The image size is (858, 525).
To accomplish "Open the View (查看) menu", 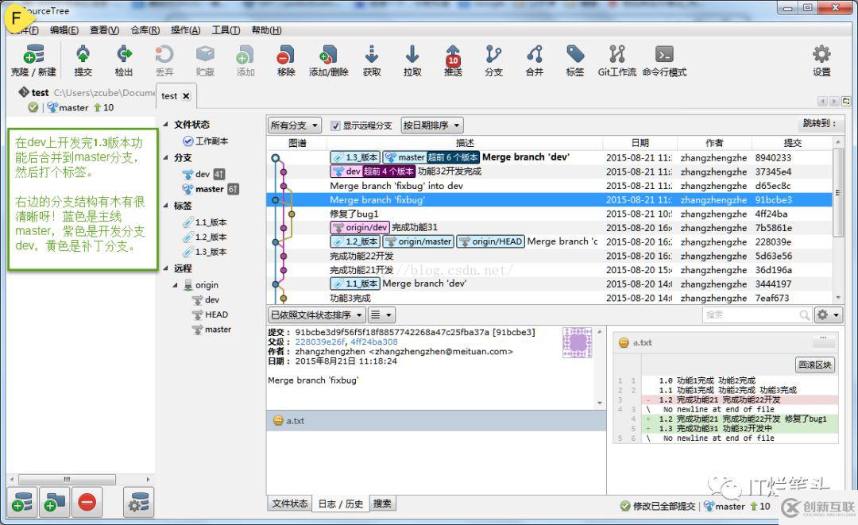I will (x=104, y=30).
